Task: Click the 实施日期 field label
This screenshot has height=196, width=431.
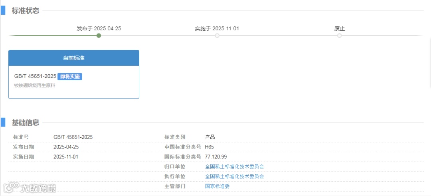Action: [24, 157]
